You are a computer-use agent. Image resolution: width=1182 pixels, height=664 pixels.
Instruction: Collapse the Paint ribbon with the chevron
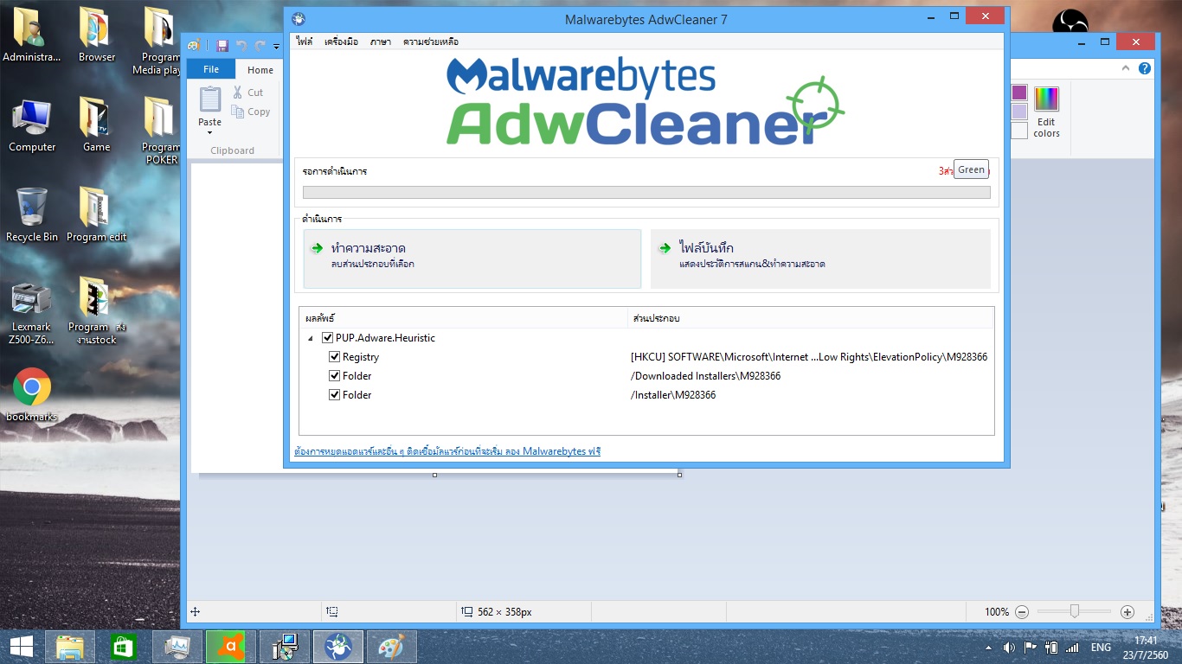(1126, 68)
